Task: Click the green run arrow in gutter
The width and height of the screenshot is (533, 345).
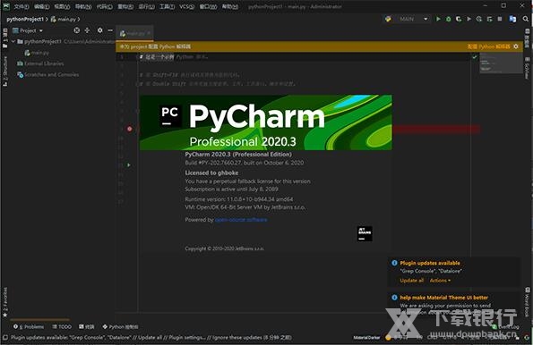Action: point(129,165)
